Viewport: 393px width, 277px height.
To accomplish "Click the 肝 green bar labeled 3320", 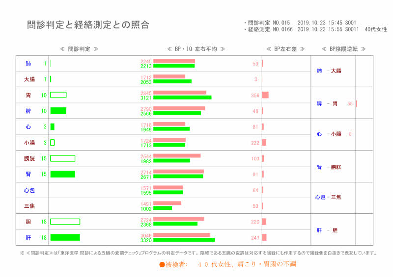I will (184, 240).
